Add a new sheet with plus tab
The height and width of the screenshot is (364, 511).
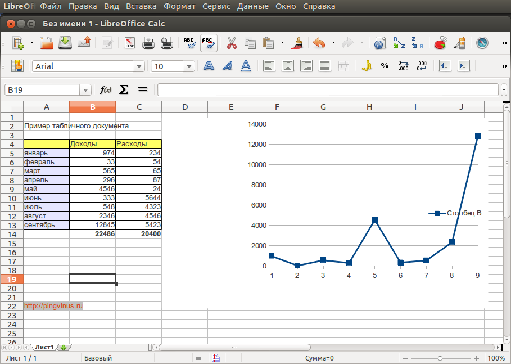tap(64, 347)
